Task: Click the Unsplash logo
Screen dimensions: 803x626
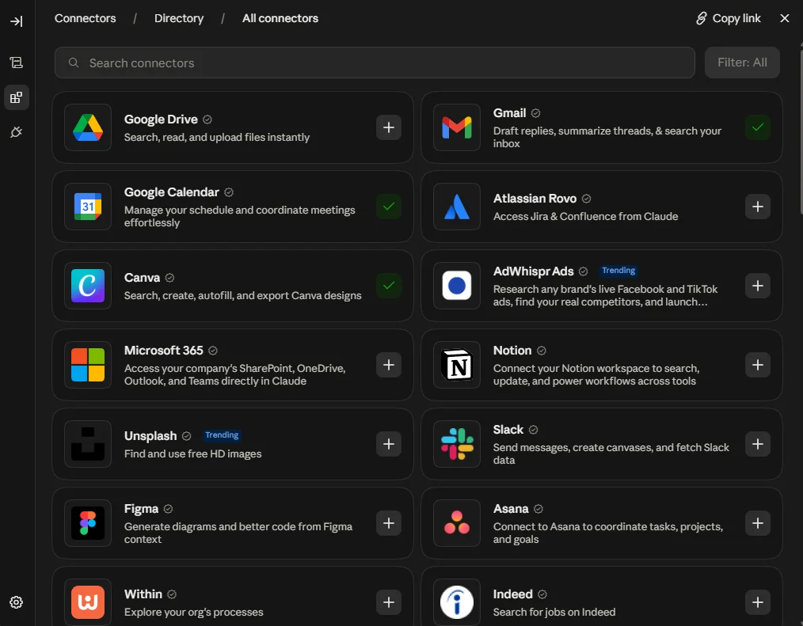Action: point(88,444)
